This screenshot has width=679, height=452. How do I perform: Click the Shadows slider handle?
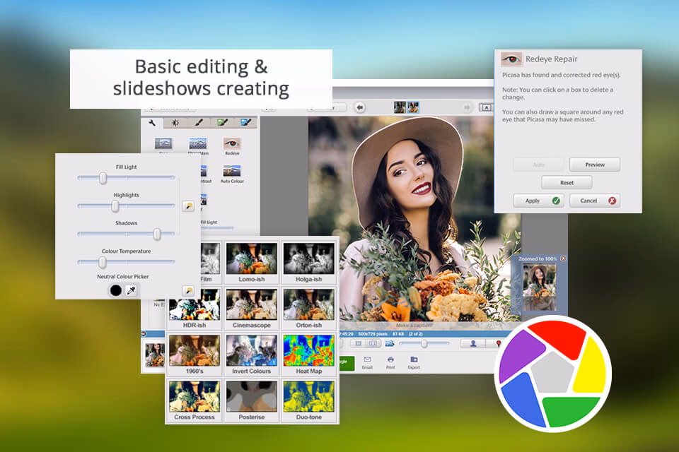click(x=157, y=234)
